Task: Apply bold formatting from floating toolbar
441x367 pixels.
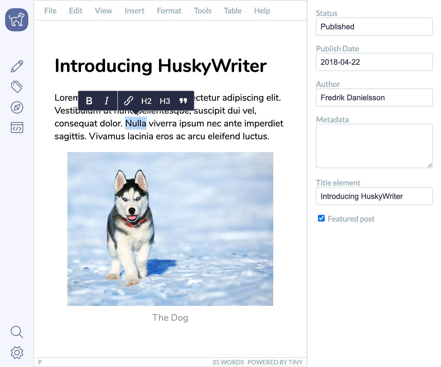Action: click(89, 101)
